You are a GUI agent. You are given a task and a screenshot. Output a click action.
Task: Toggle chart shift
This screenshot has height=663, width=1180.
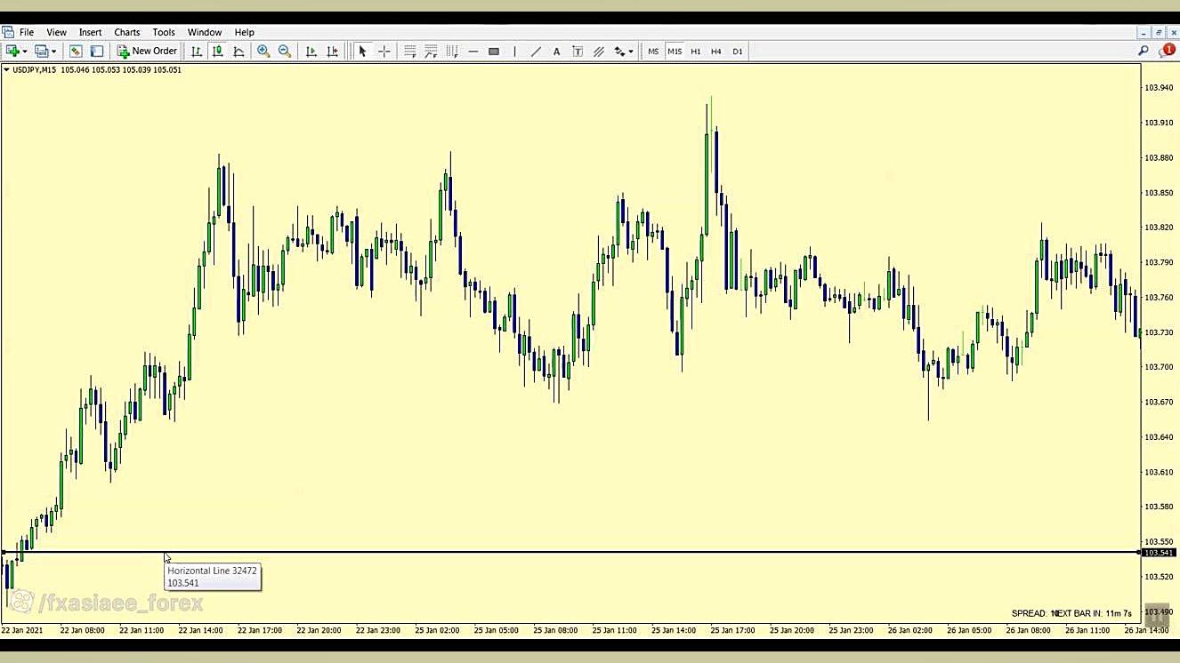(x=332, y=52)
